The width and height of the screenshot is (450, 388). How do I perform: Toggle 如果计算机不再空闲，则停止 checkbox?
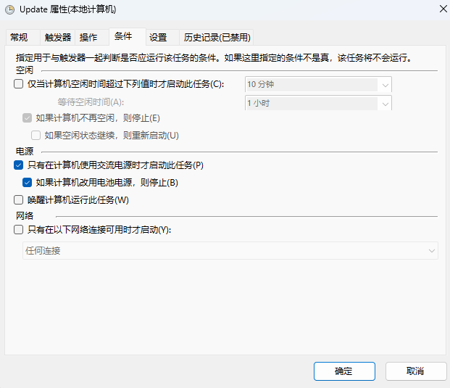(x=28, y=118)
